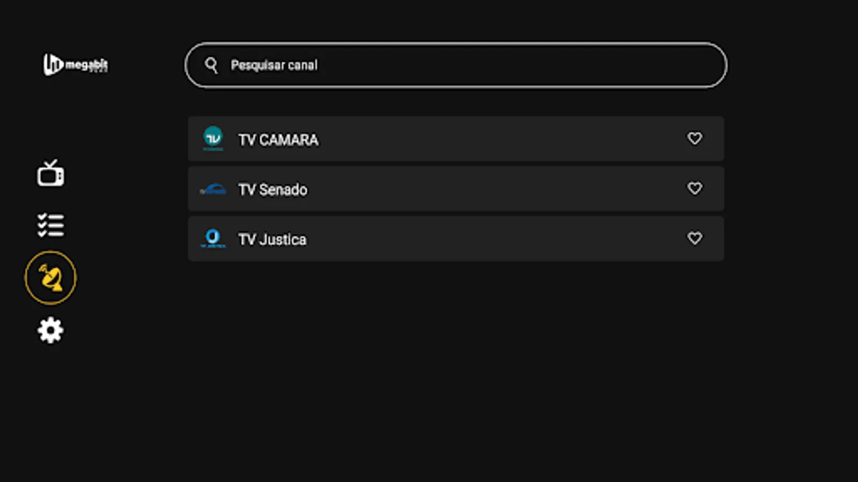Open the checklist guide sidebar icon
Viewport: 858px width, 482px height.
50,225
